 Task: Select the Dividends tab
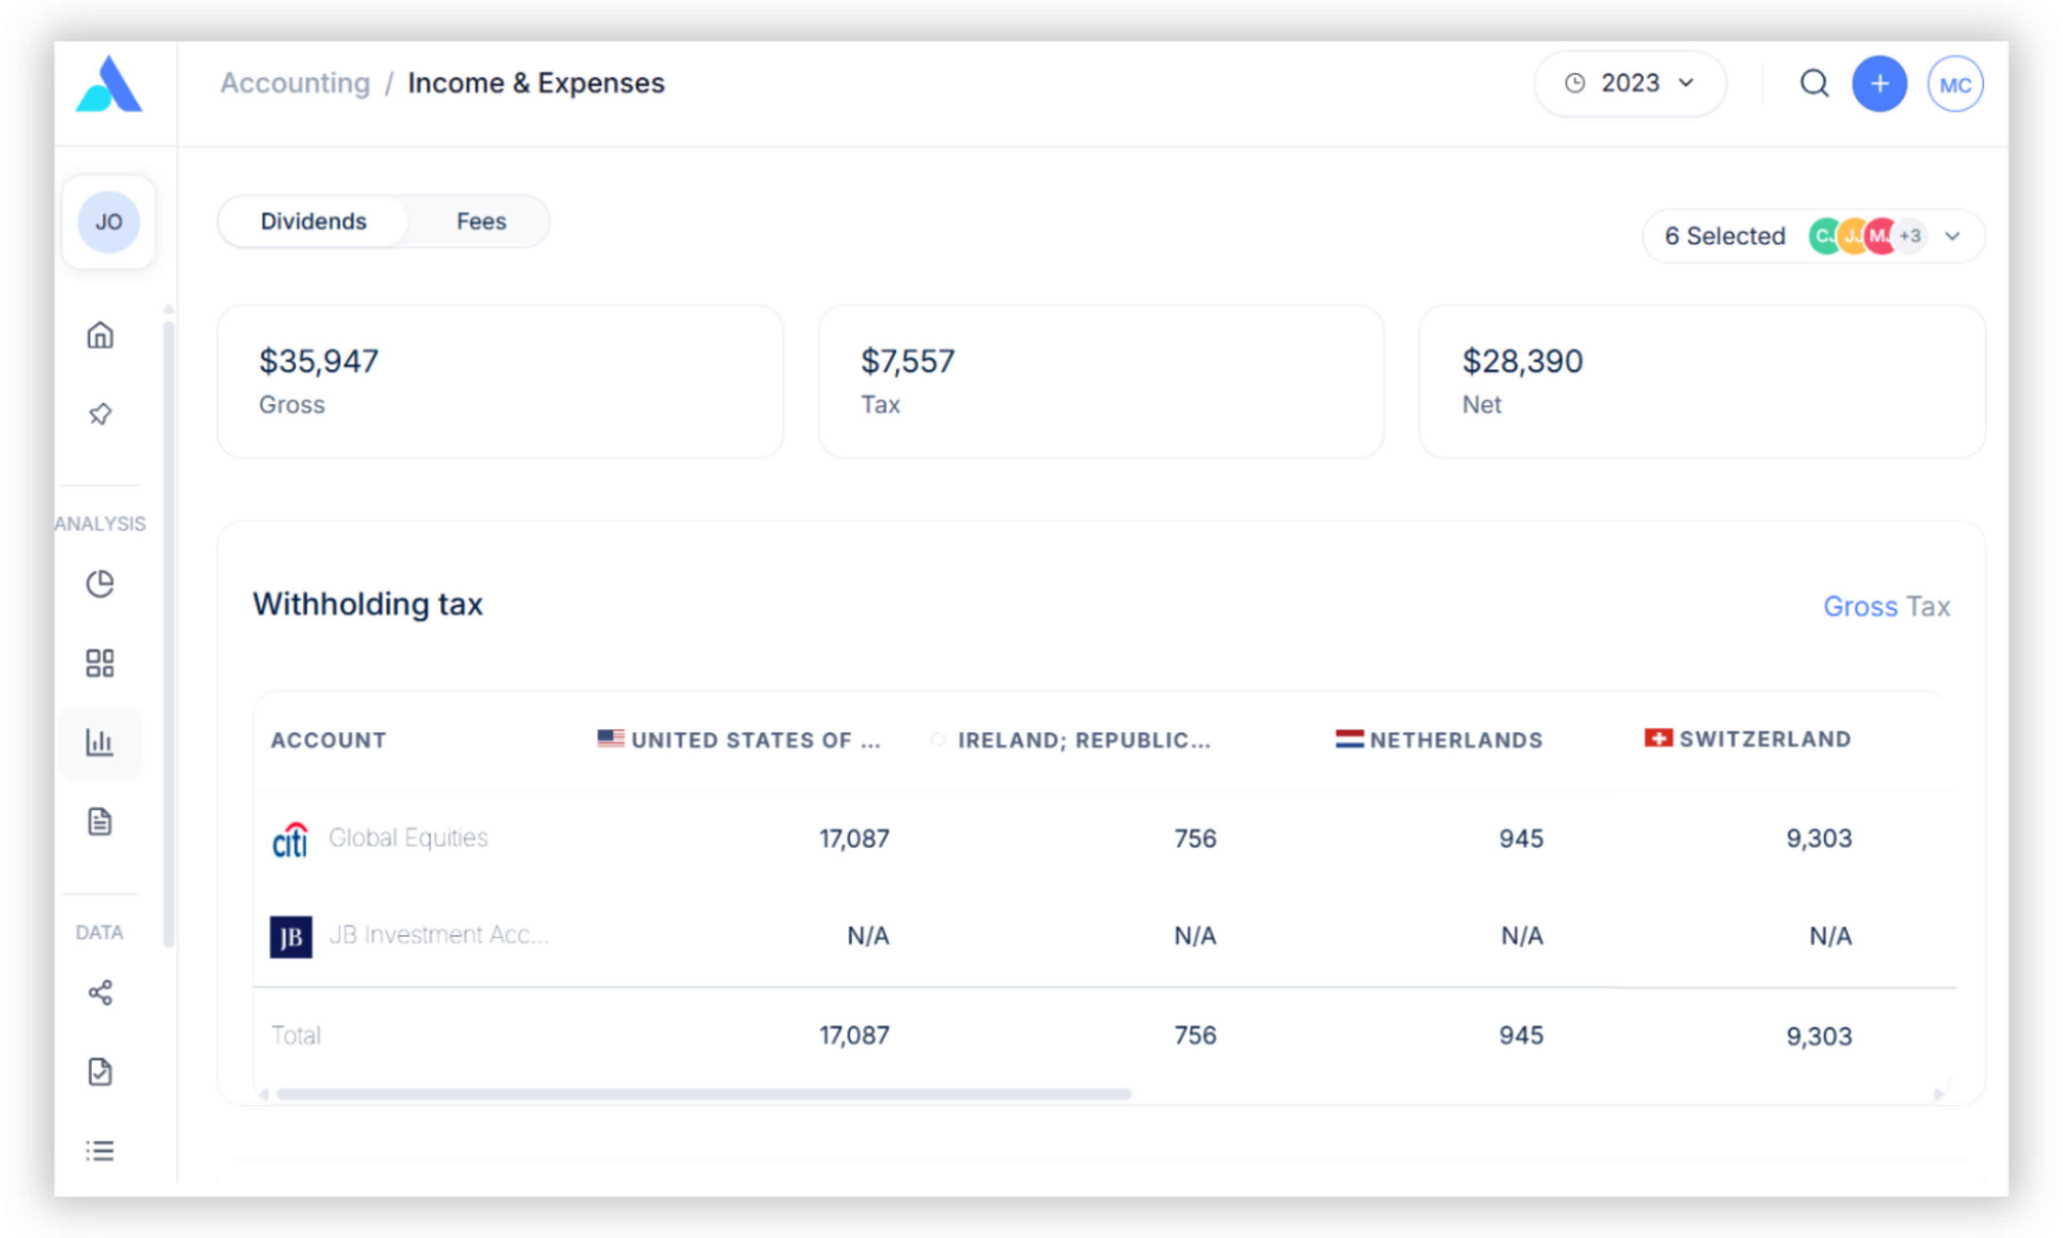313,221
